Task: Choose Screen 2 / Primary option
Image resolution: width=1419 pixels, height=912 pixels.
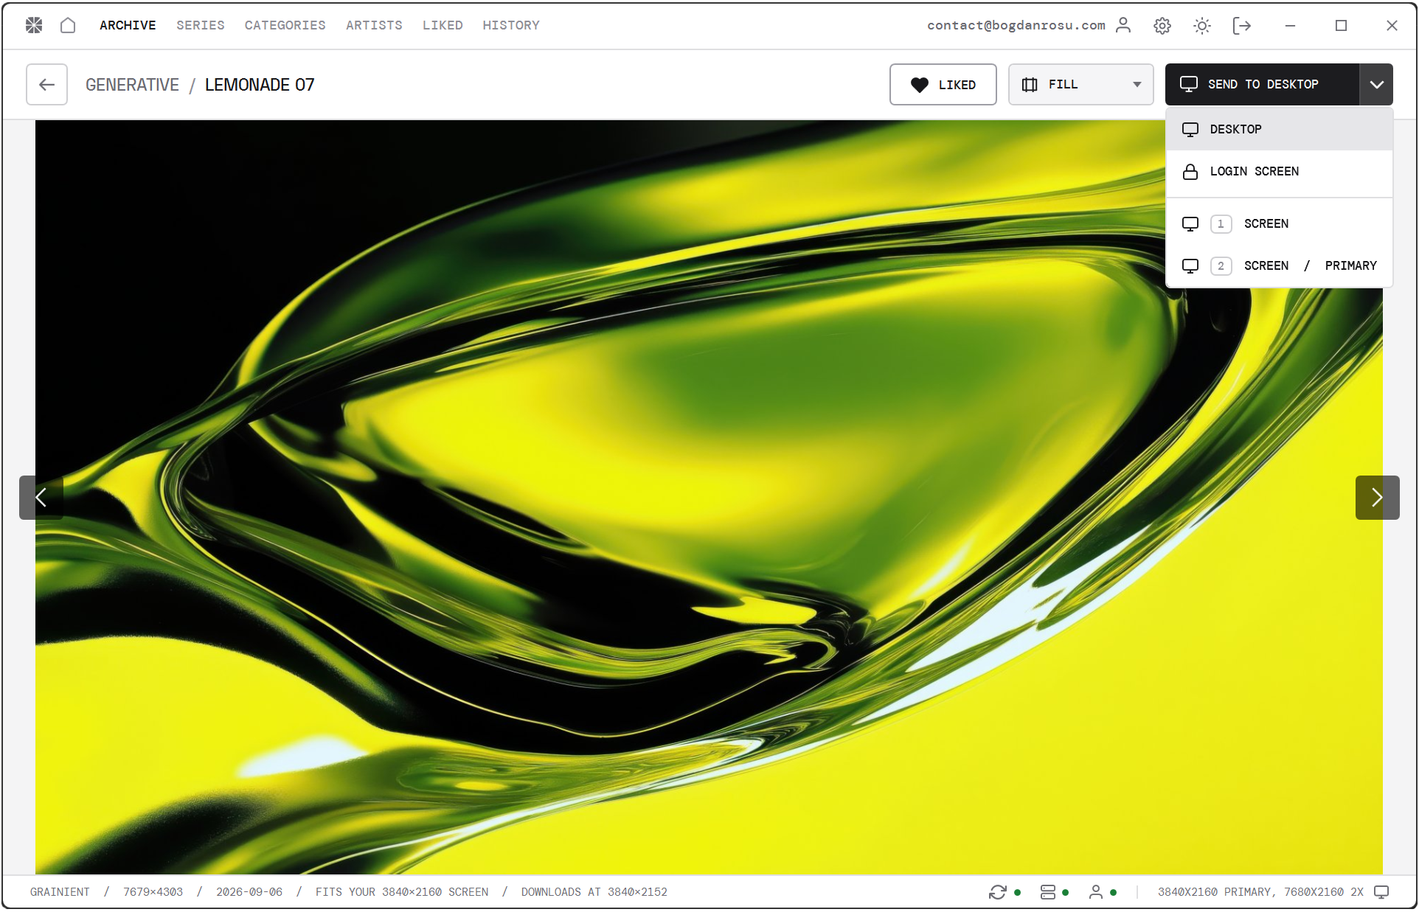Action: tap(1279, 265)
